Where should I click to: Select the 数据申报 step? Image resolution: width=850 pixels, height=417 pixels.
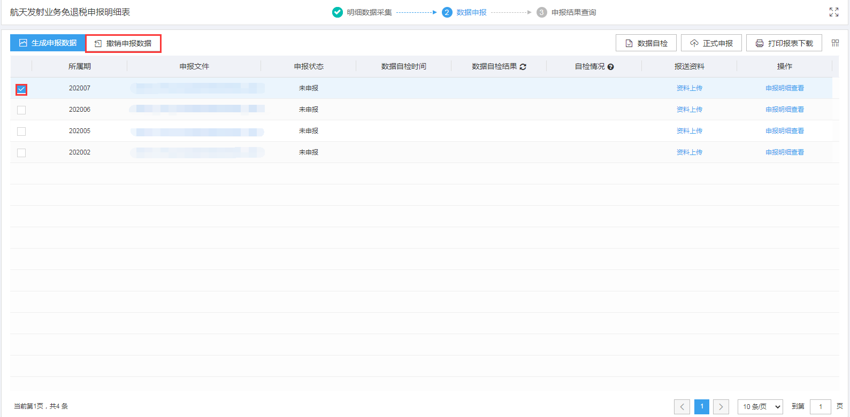tap(471, 12)
